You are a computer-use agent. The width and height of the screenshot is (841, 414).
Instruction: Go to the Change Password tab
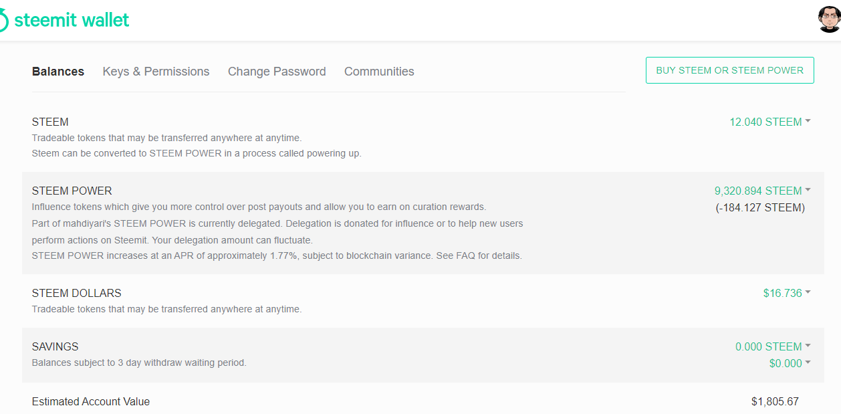point(277,72)
